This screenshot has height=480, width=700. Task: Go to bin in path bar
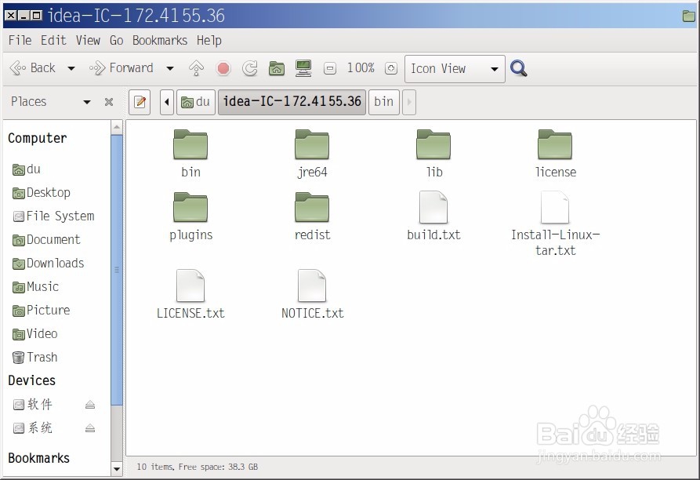point(383,102)
